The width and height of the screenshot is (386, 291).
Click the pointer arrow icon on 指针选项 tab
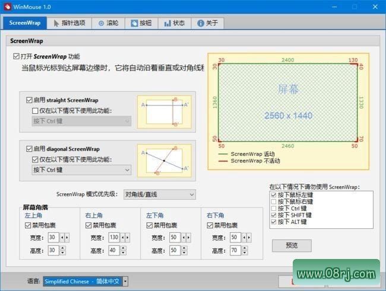click(56, 23)
